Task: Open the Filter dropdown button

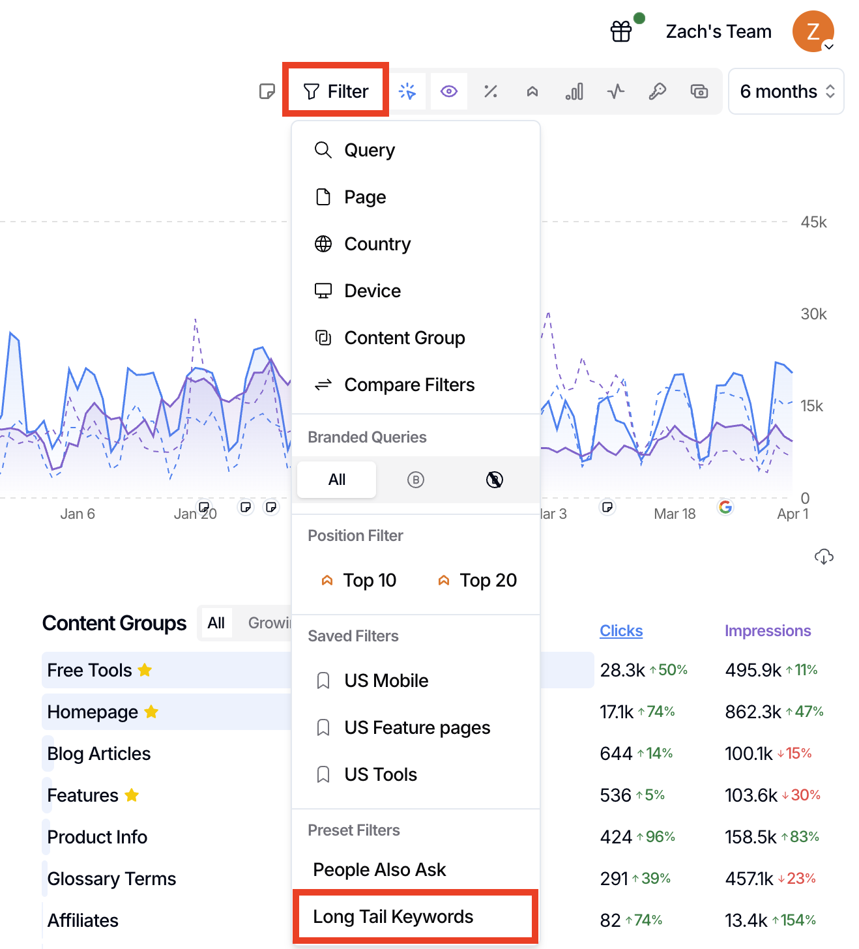Action: tap(336, 91)
